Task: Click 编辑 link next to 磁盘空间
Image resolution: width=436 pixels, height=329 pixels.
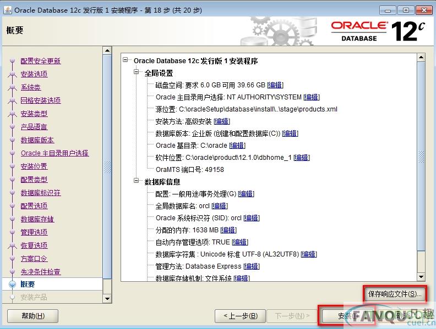Action: click(x=275, y=85)
